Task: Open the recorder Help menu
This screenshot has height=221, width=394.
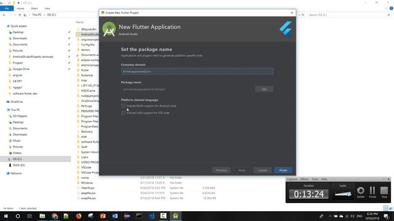Action: [x=324, y=179]
